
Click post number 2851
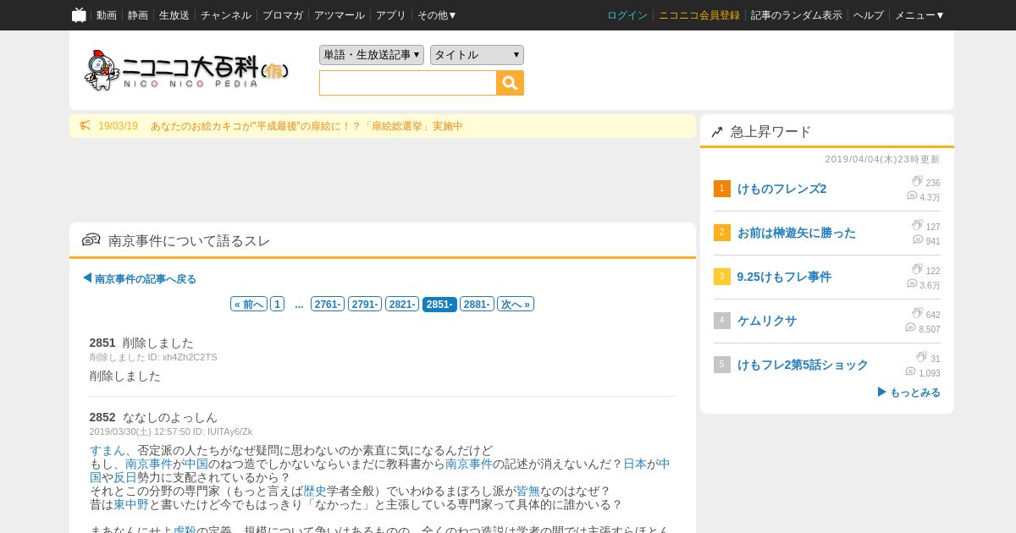pyautogui.click(x=102, y=343)
